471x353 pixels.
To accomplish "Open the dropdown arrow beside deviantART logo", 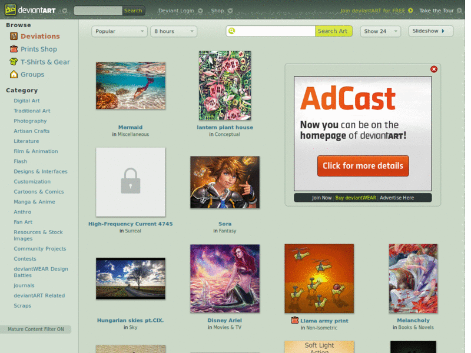I will pos(64,11).
